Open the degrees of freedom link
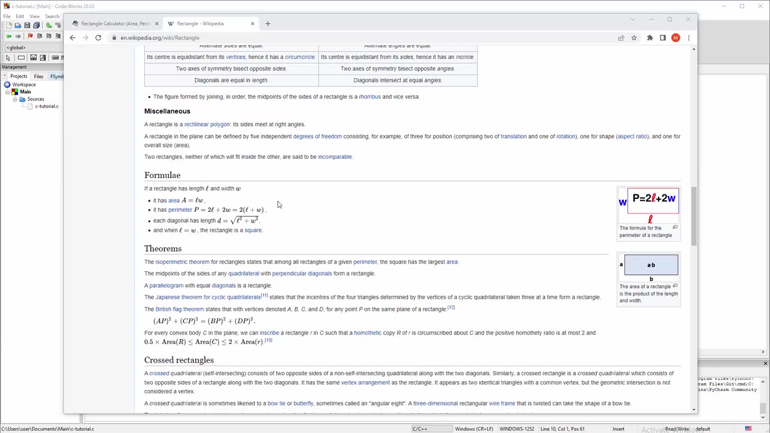Viewport: 770px width, 433px height. coord(317,137)
